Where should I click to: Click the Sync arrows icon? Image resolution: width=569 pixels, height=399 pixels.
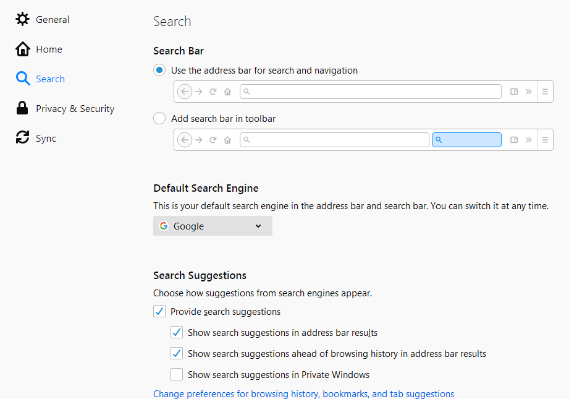22,138
